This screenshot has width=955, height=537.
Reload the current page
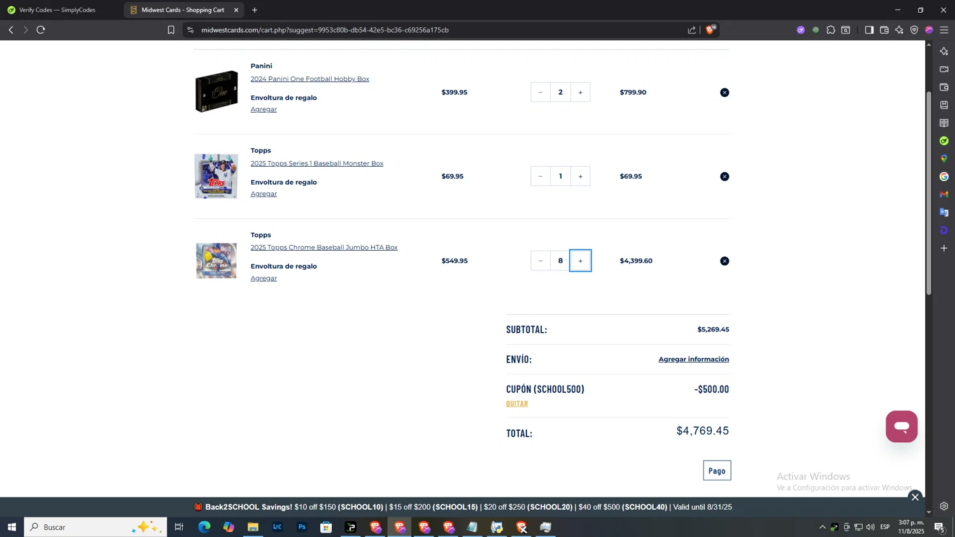point(41,30)
